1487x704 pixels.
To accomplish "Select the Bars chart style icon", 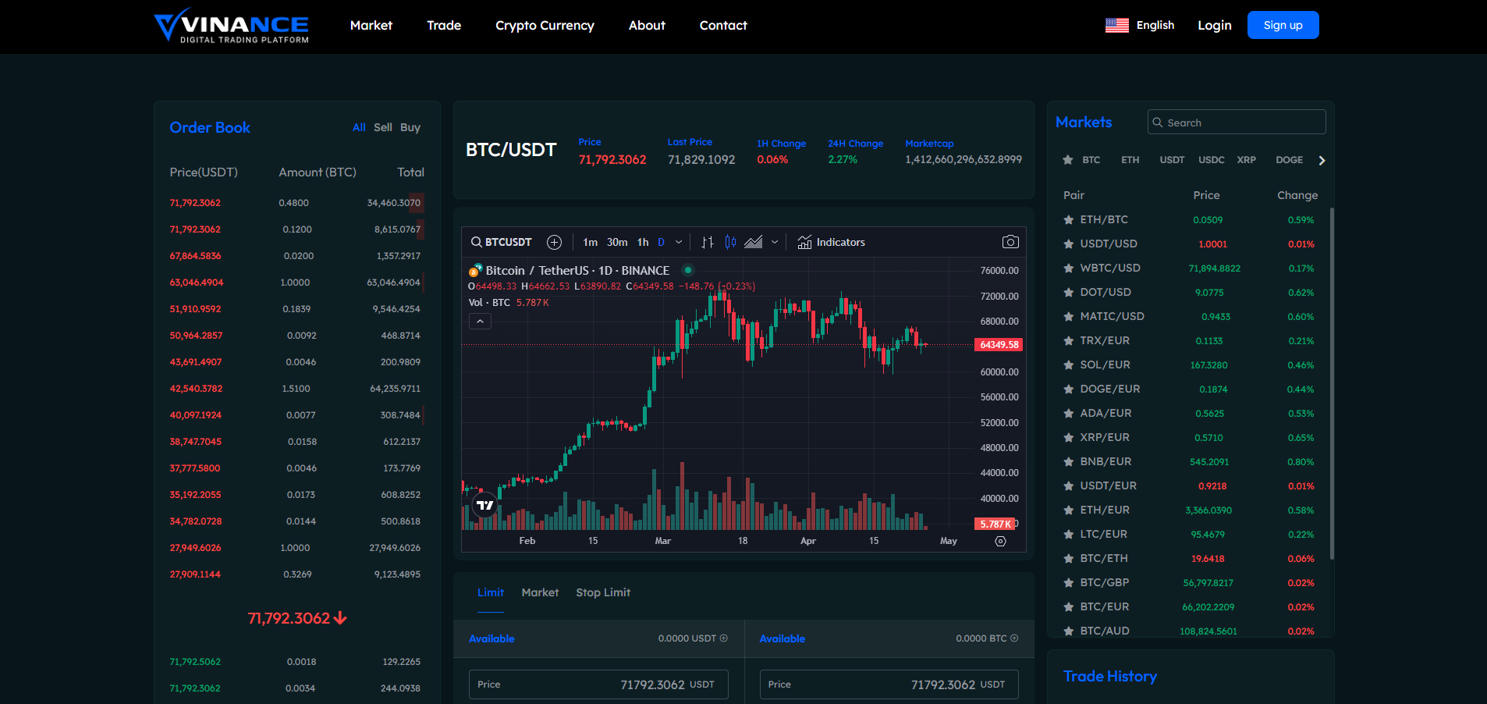I will point(708,242).
